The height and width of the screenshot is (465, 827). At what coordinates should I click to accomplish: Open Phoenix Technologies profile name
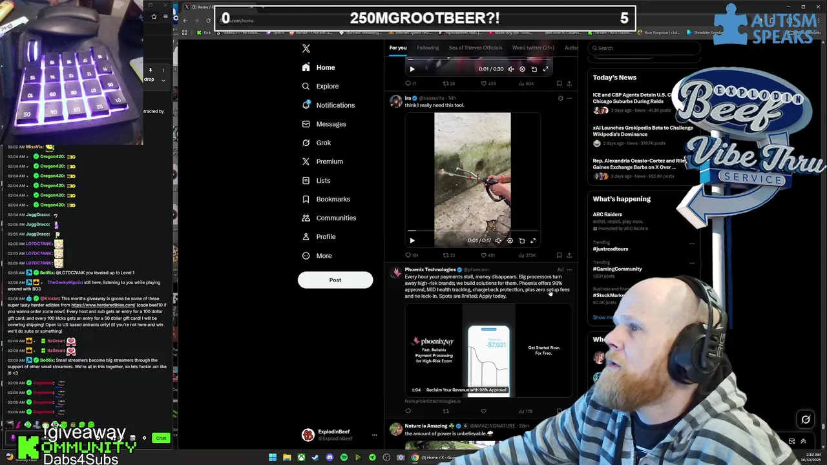tap(430, 269)
